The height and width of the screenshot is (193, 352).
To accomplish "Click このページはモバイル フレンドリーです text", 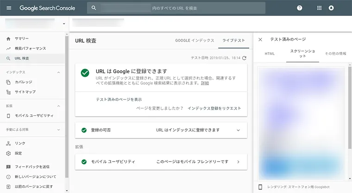I will pyautogui.click(x=192, y=162).
